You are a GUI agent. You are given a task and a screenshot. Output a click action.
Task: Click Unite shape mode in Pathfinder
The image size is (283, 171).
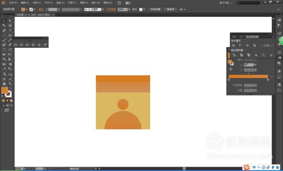click(x=233, y=46)
